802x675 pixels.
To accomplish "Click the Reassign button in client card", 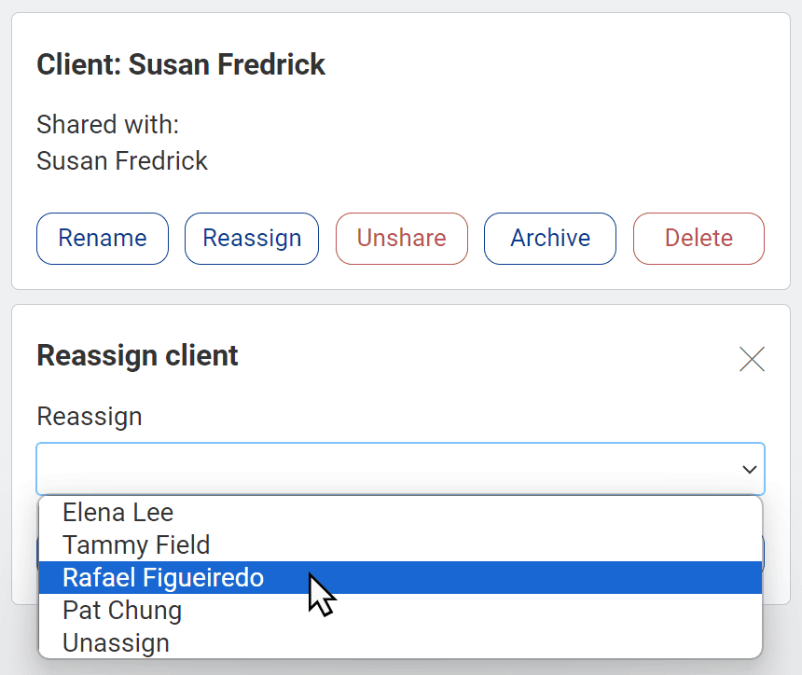I will click(252, 239).
